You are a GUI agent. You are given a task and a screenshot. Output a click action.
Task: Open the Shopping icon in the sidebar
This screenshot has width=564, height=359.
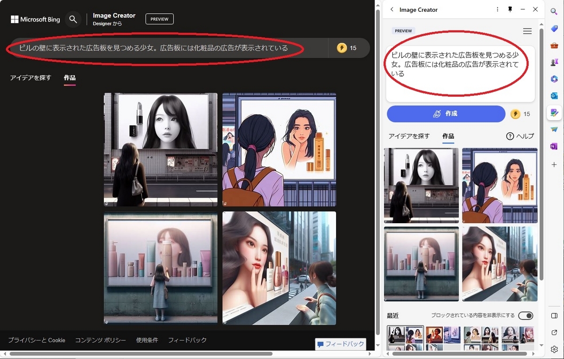tap(554, 28)
